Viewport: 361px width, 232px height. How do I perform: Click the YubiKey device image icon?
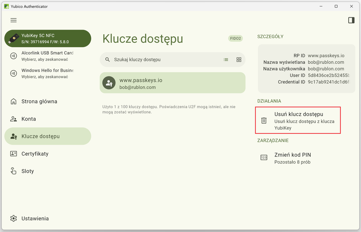coord(14,38)
